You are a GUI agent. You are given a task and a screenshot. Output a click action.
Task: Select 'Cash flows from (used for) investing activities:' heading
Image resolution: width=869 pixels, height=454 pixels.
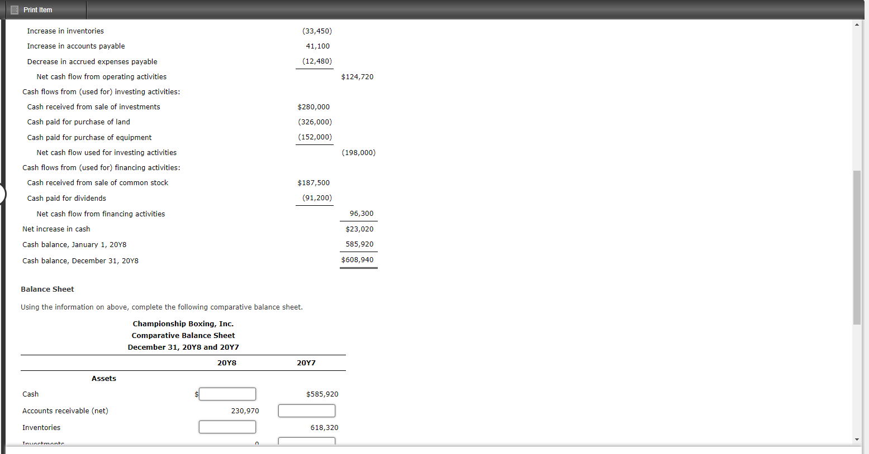point(101,92)
